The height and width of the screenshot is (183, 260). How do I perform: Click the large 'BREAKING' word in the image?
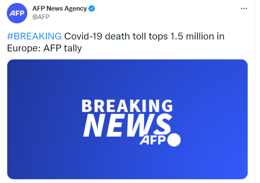pos(127,106)
